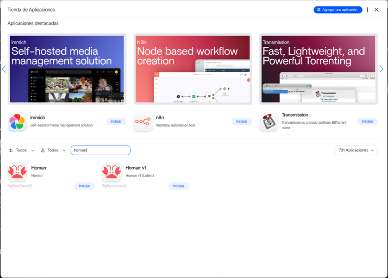Click the Immich pinwheel app icon

(x=18, y=122)
